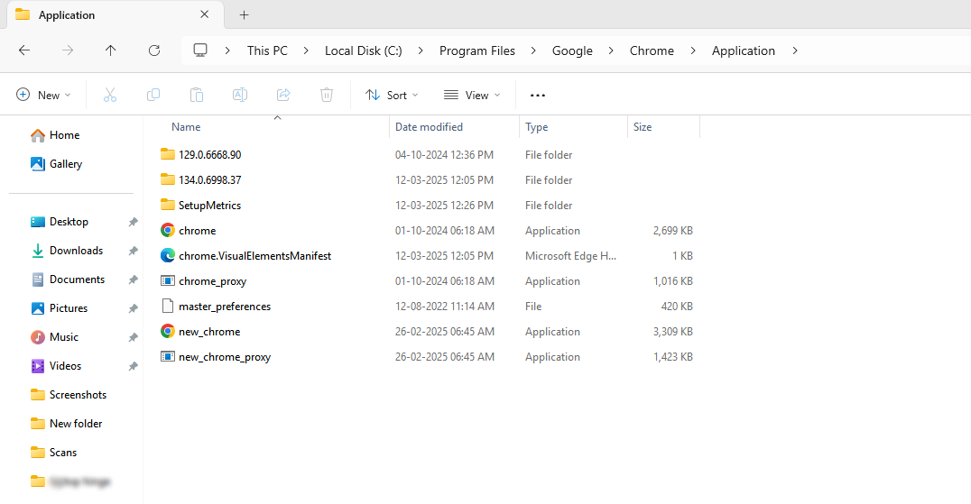Open a new tab with plus button

tap(244, 14)
